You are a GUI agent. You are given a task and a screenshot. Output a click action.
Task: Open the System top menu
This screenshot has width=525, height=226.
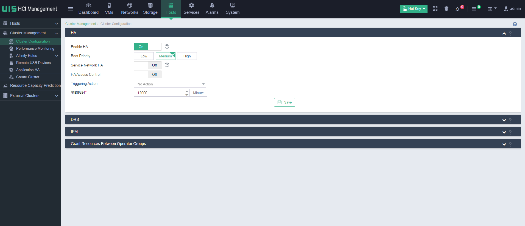coord(233,9)
